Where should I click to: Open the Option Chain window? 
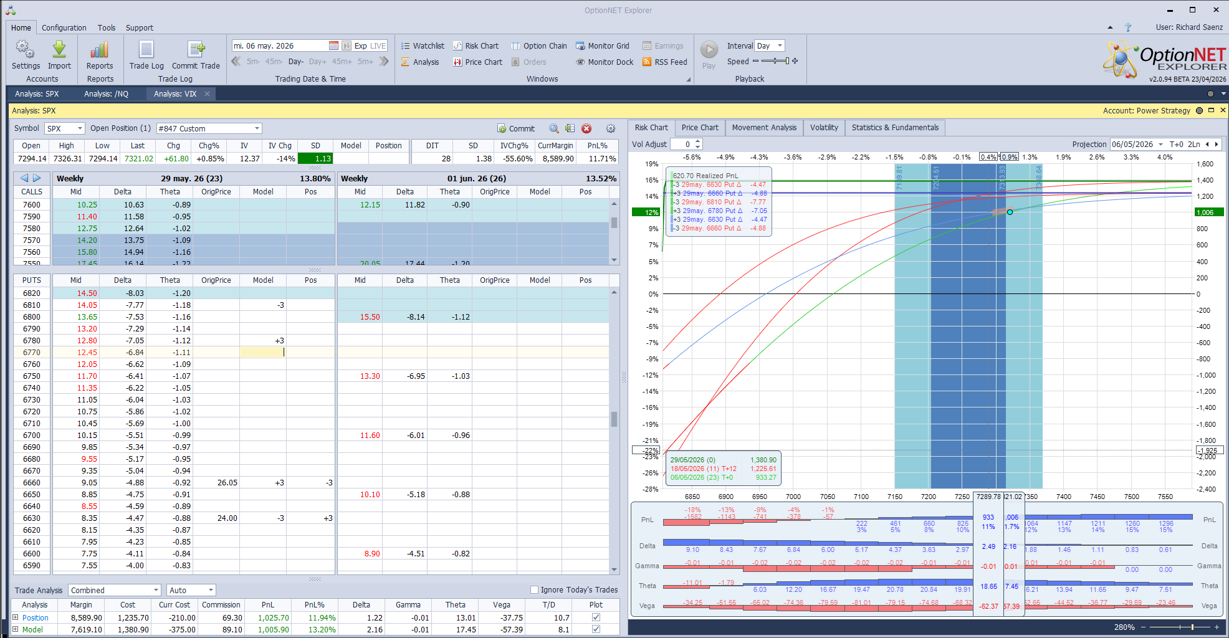(x=539, y=45)
